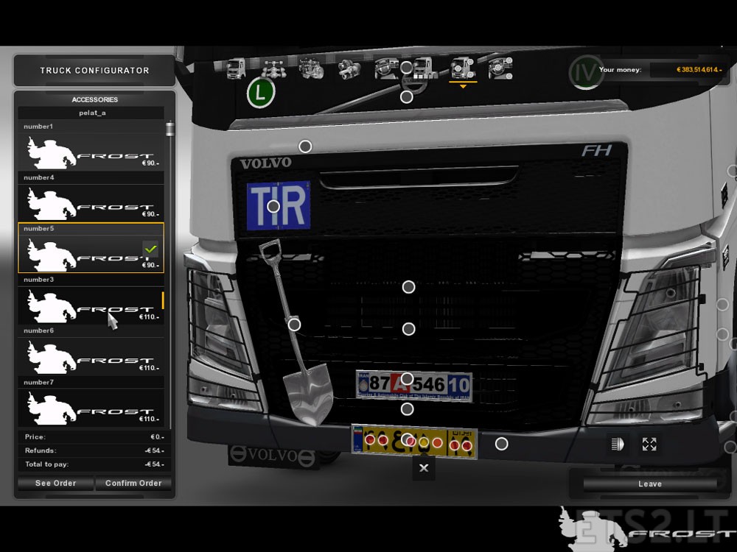Open the truck selection tab icon
737x552 pixels.
[236, 69]
